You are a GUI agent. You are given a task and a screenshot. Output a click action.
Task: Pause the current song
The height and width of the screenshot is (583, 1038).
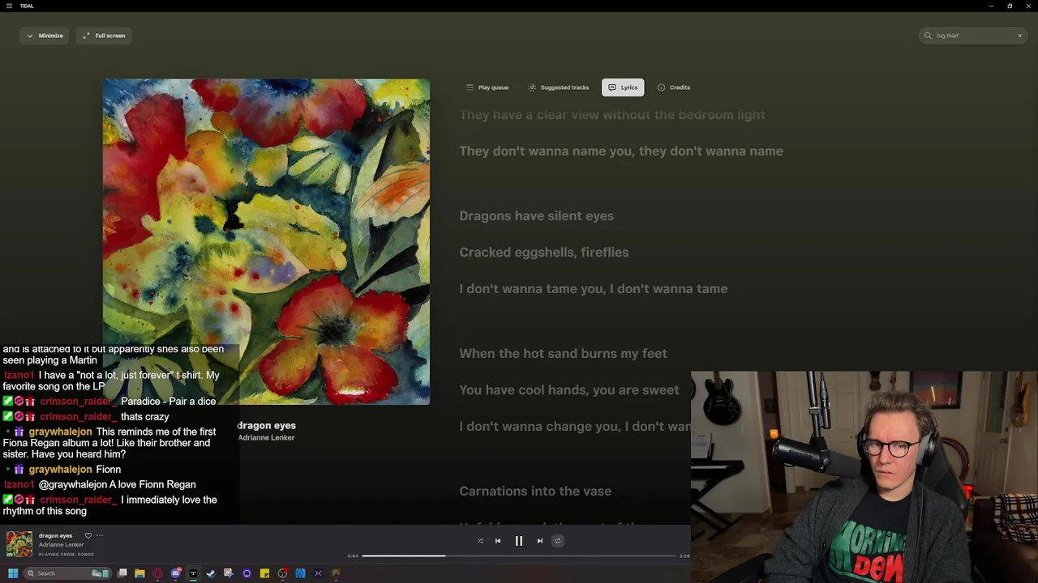point(519,541)
